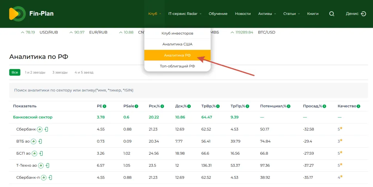The image size is (373, 187).
Task: Choose 'Топ-облигаций РФ' menu item
Action: point(177,66)
